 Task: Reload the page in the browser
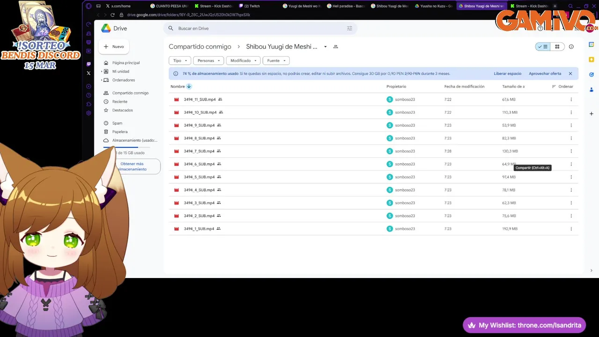click(112, 15)
